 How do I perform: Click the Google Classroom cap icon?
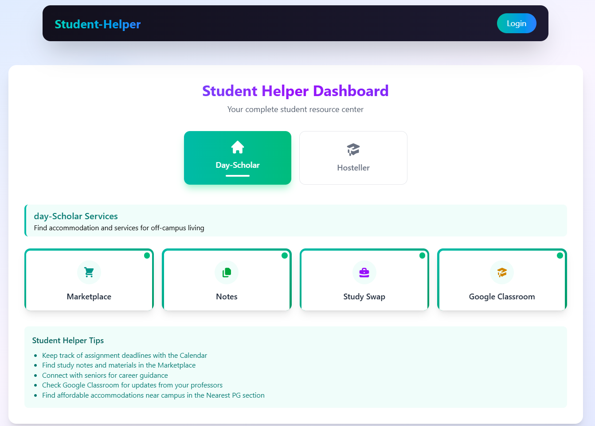pyautogui.click(x=502, y=272)
